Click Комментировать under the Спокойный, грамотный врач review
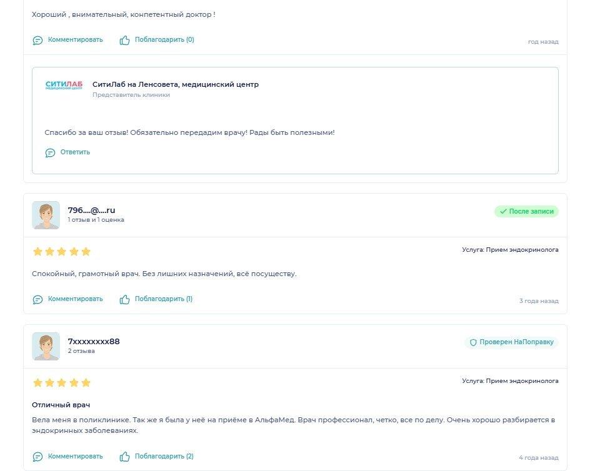This screenshot has height=471, width=615. point(75,299)
